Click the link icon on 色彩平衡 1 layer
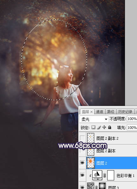Viewport: 137px width, 189px height. pyautogui.click(x=105, y=175)
